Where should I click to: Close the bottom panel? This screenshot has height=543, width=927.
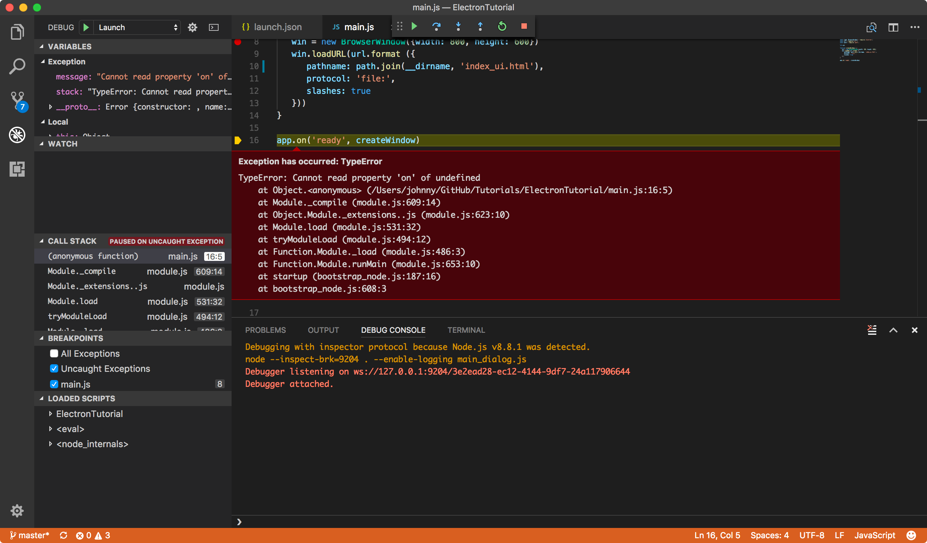[x=914, y=330]
